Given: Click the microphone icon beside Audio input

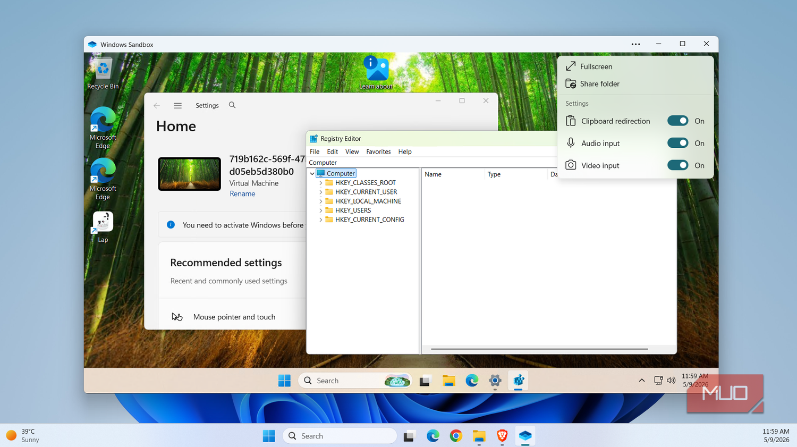Looking at the screenshot, I should point(571,143).
